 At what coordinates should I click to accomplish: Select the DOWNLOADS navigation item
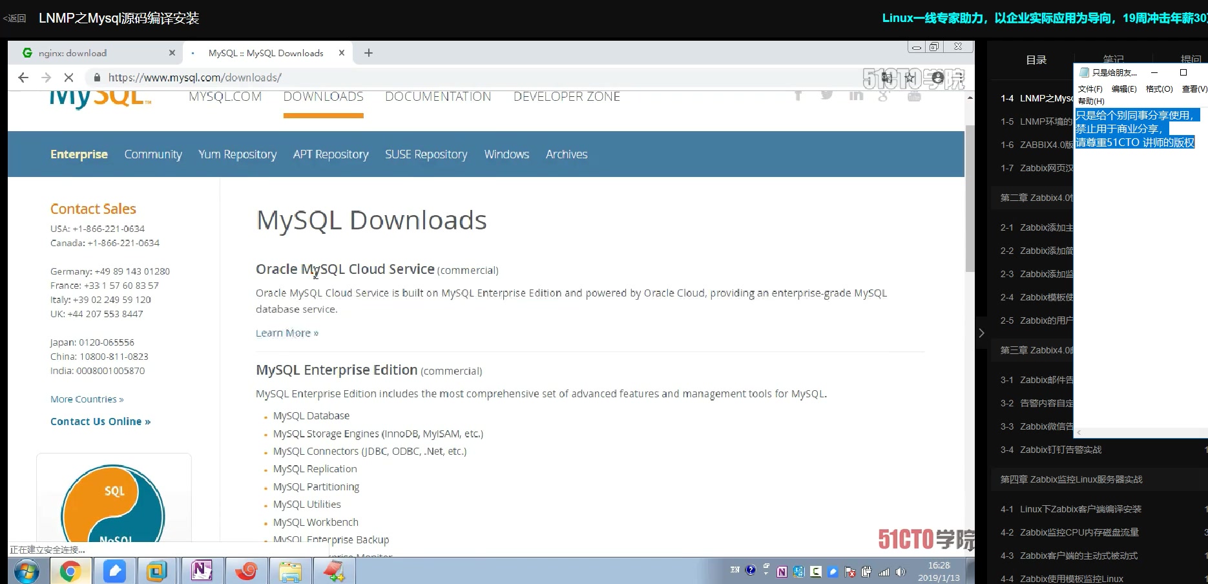tap(324, 97)
